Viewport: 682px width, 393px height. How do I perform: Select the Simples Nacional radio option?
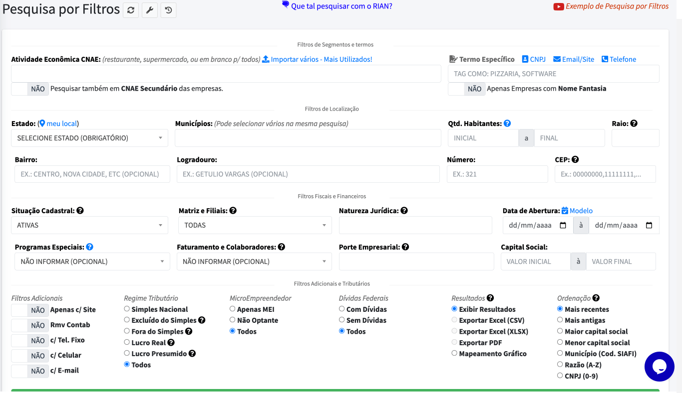pos(127,309)
